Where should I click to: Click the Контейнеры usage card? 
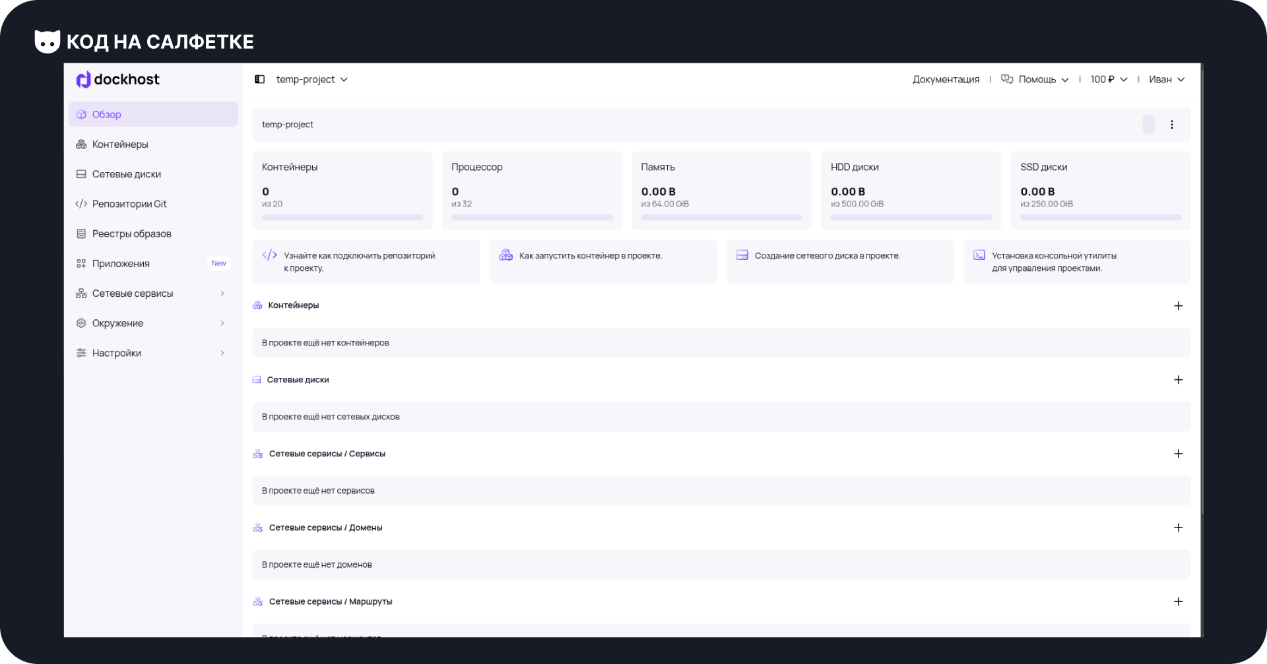(342, 191)
